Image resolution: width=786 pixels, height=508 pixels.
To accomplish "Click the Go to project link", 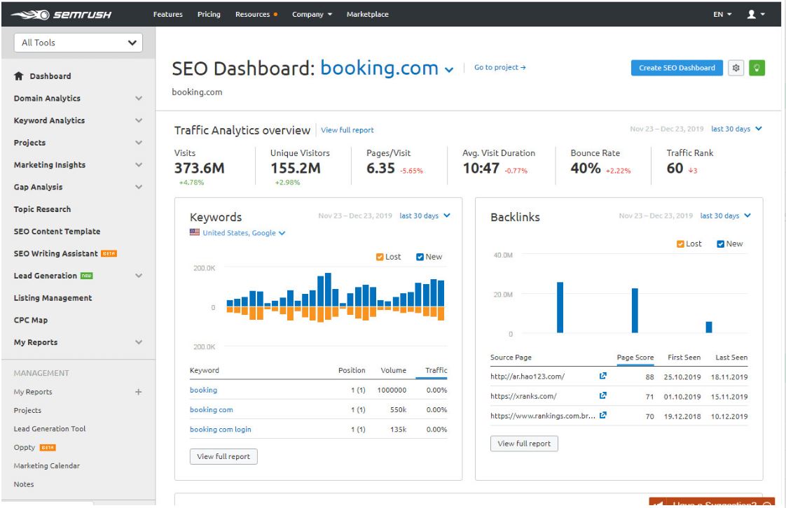I will click(x=499, y=68).
